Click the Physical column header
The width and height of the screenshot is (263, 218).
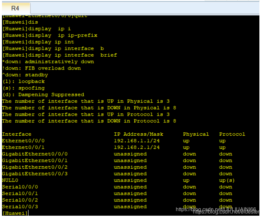click(196, 134)
